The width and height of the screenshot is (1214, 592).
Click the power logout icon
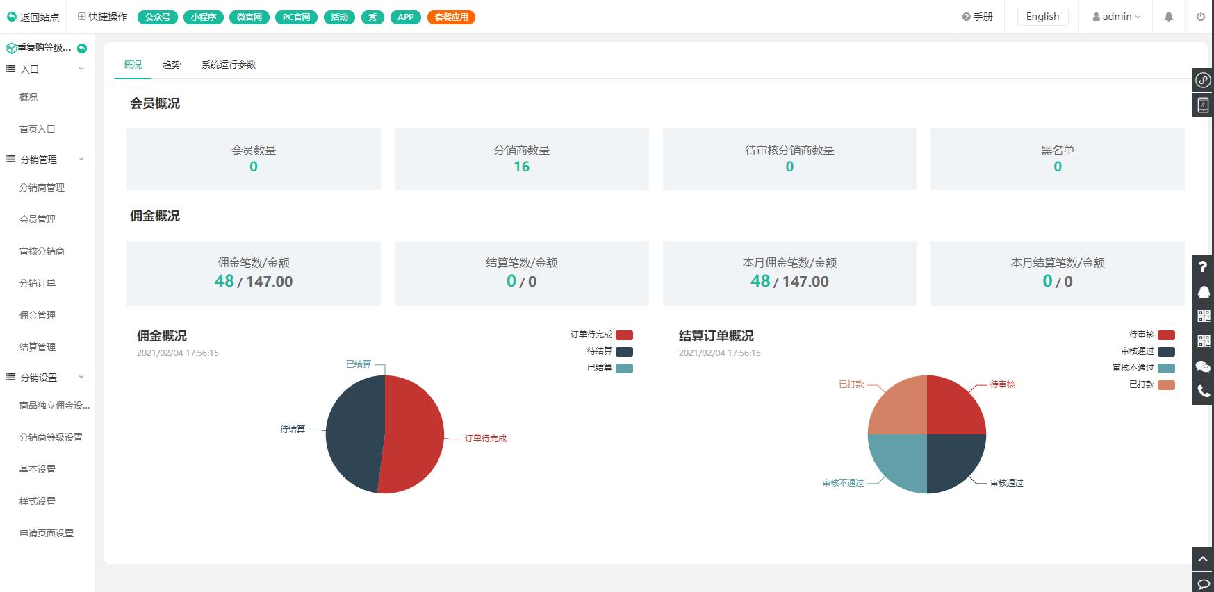click(1201, 17)
